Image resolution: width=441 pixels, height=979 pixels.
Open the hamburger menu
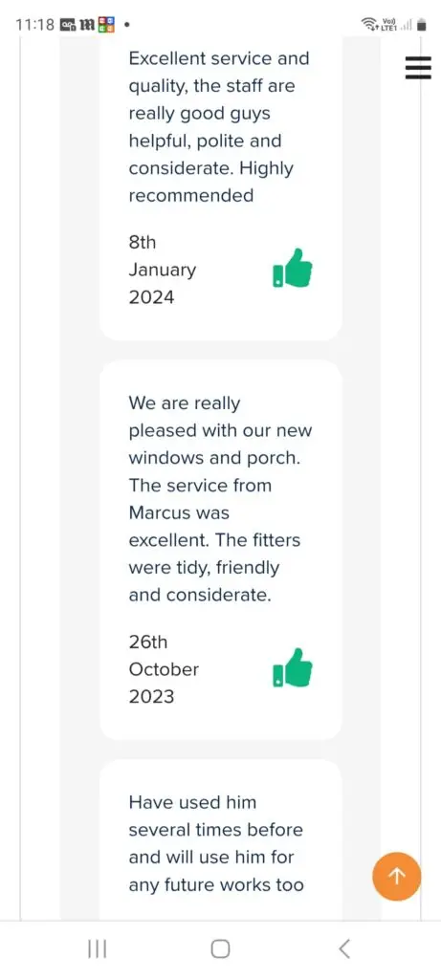pos(418,67)
